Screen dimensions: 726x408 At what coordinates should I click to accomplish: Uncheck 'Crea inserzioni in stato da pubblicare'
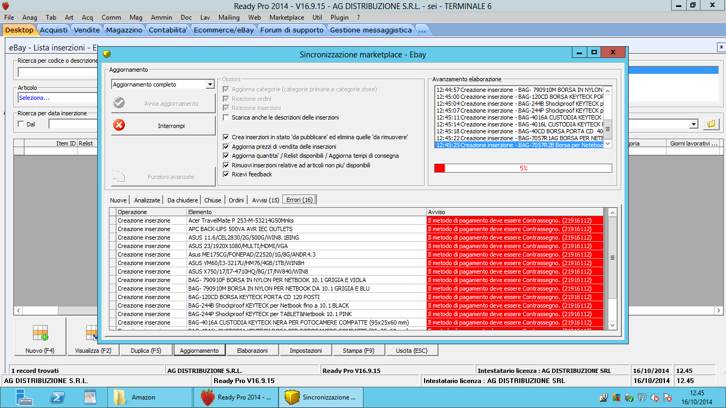pyautogui.click(x=226, y=137)
